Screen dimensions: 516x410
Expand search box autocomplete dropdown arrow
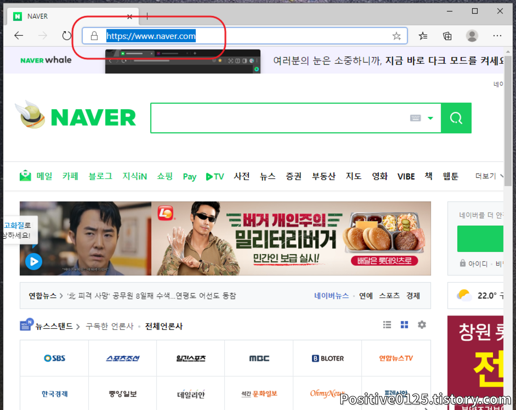pos(430,118)
